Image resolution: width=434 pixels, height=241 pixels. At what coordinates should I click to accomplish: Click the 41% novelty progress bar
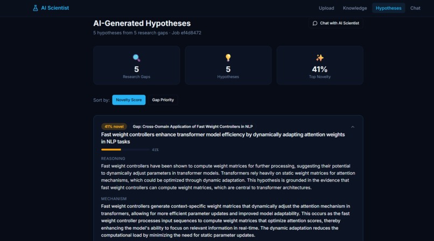coord(125,150)
